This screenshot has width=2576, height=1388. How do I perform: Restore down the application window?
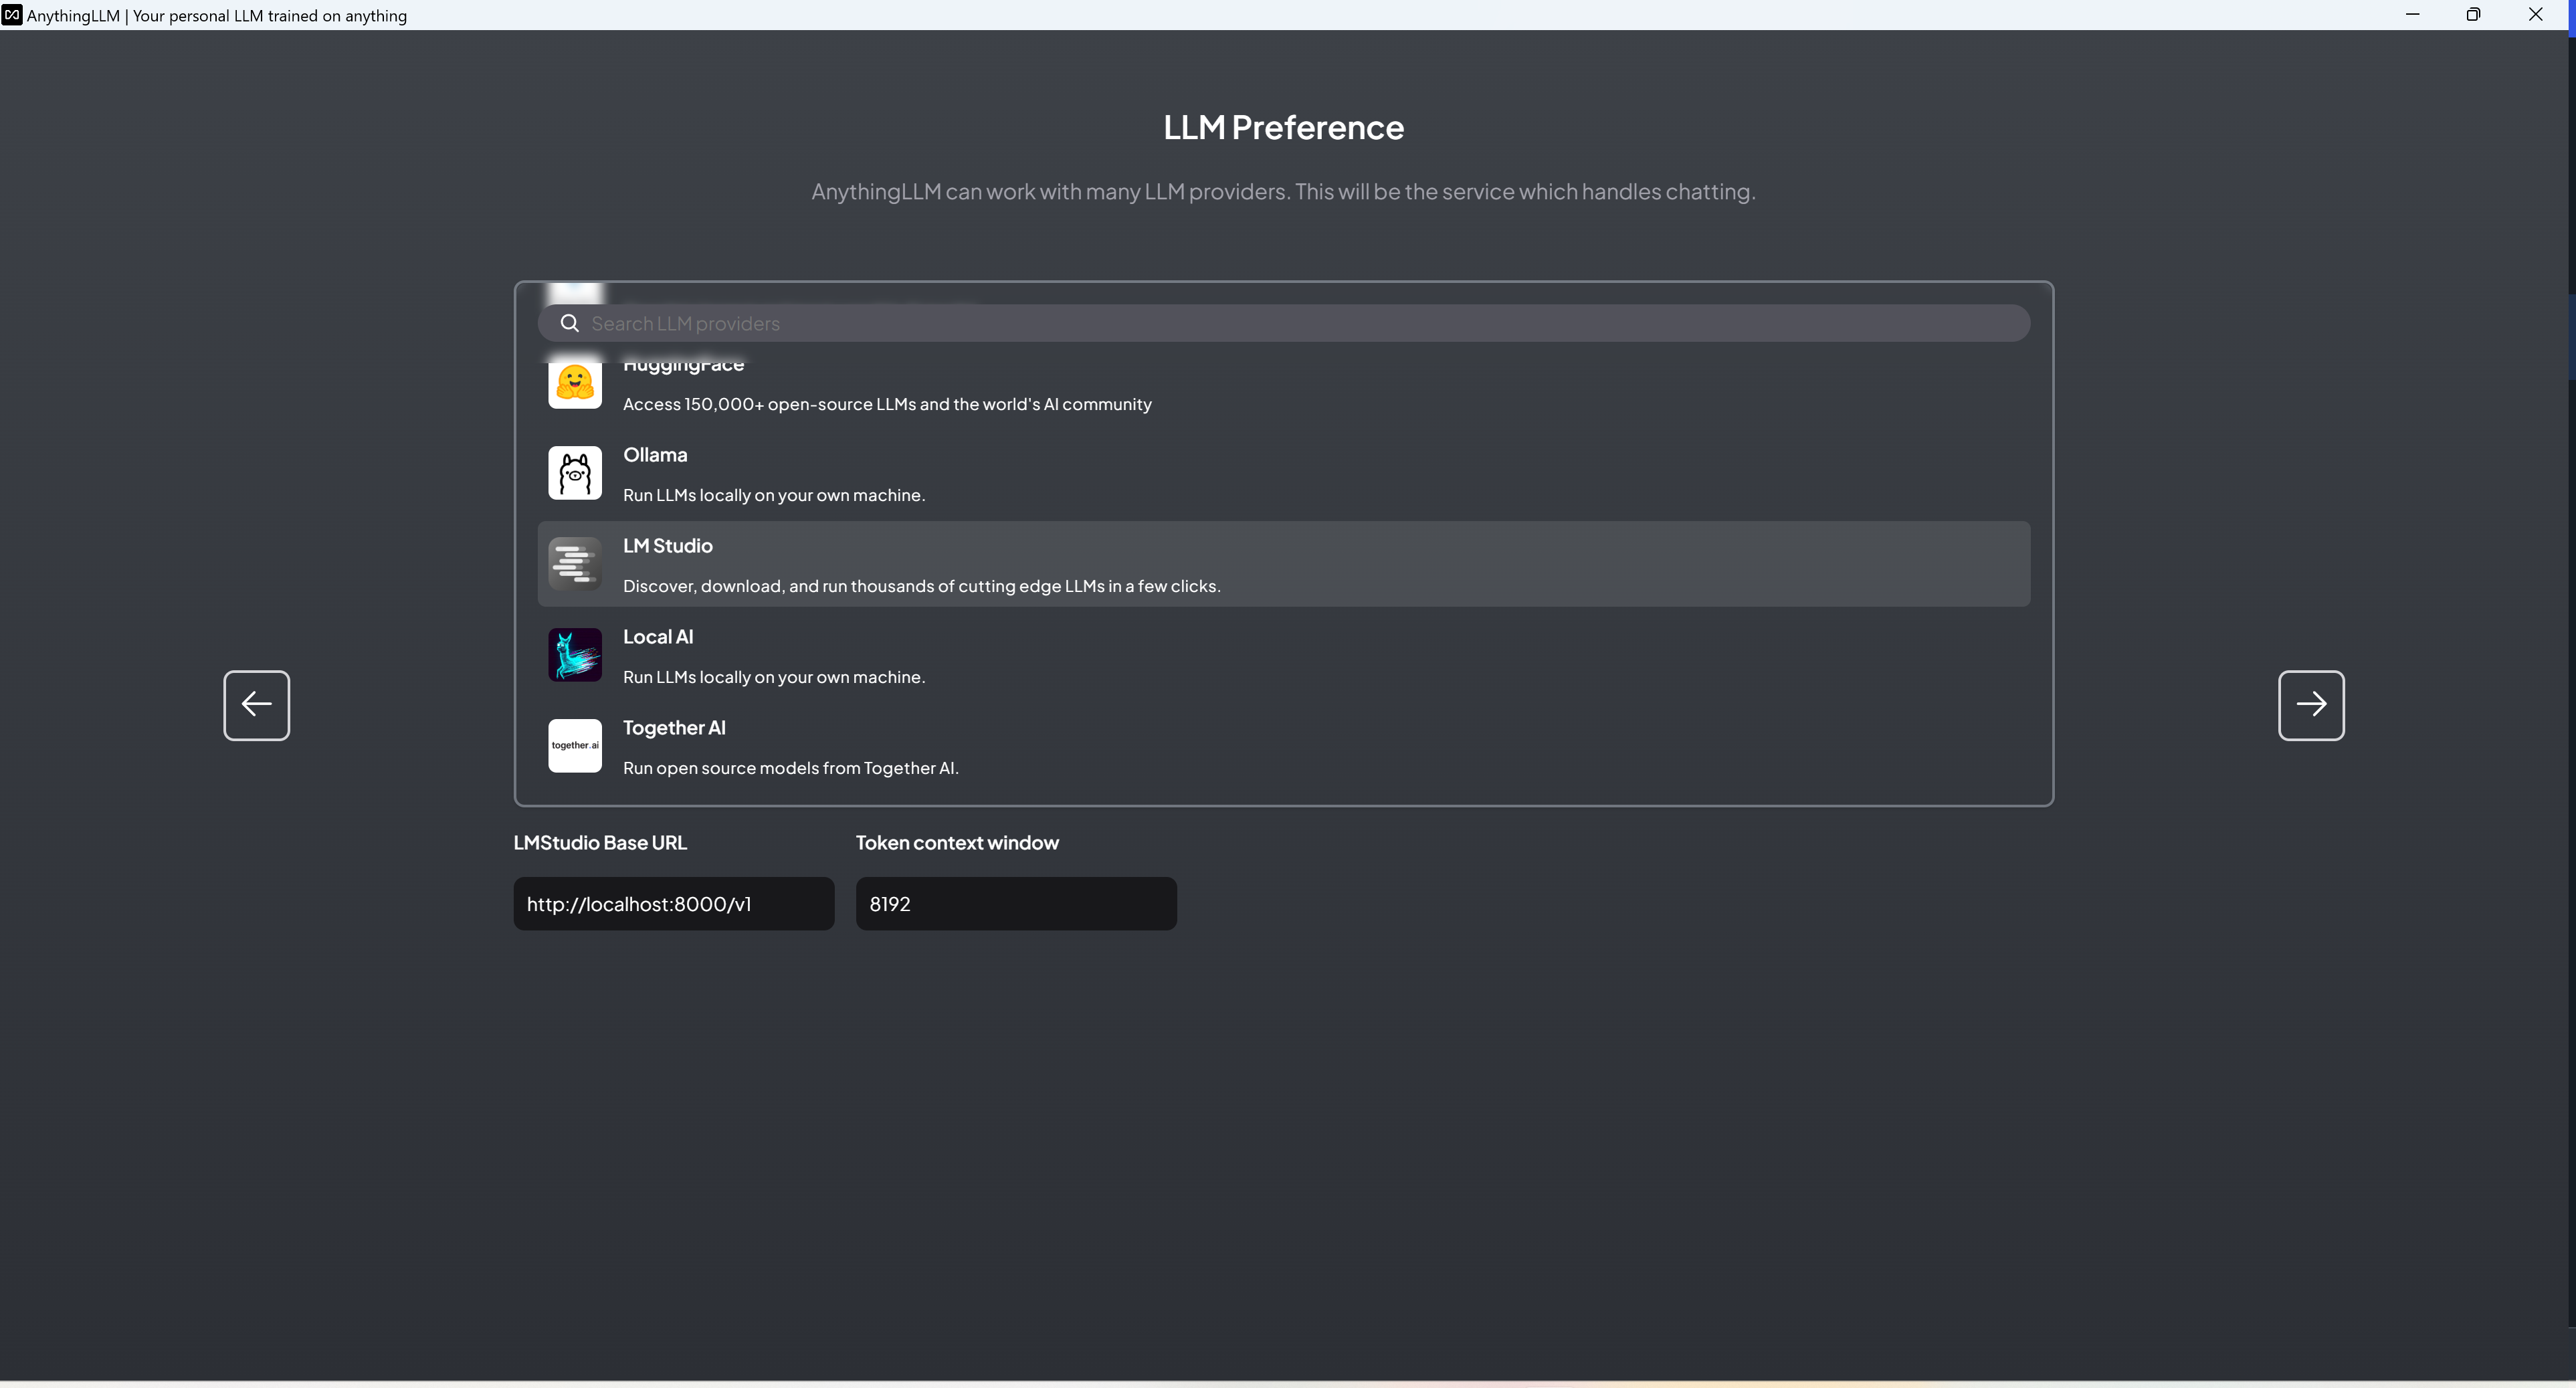click(x=2473, y=15)
